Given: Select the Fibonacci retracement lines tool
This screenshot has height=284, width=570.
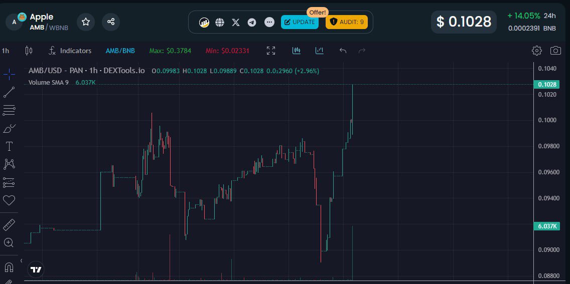Looking at the screenshot, I should coord(9,110).
